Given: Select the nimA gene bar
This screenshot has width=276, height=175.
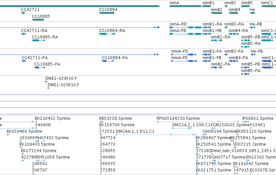Looking at the screenshot, I should point(186,6).
